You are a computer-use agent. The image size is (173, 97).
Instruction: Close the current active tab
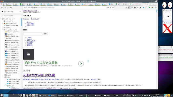tap(148, 4)
